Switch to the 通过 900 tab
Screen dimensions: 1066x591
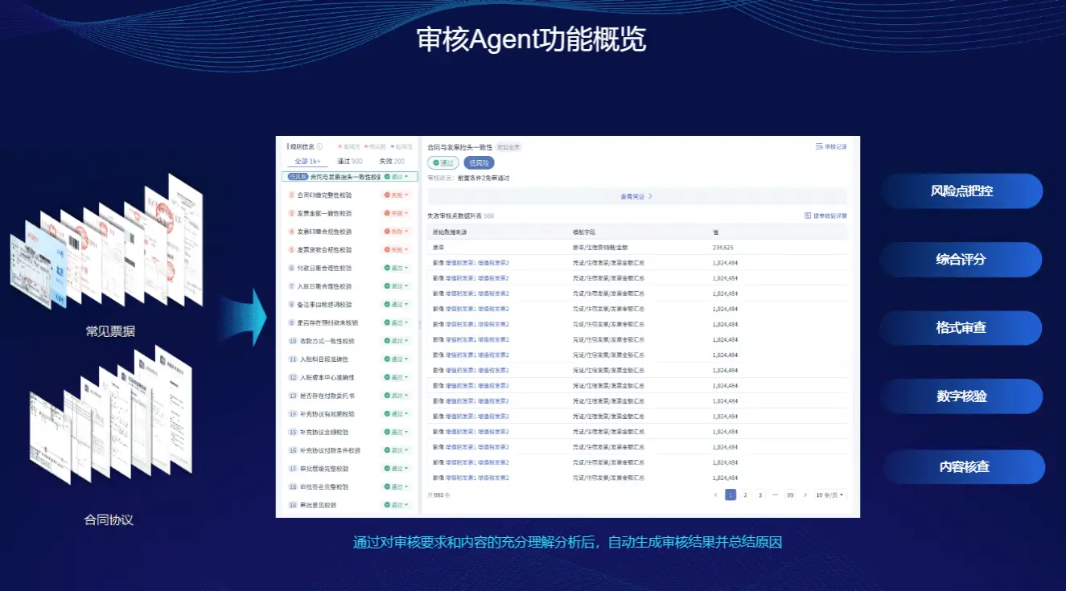pyautogui.click(x=350, y=162)
